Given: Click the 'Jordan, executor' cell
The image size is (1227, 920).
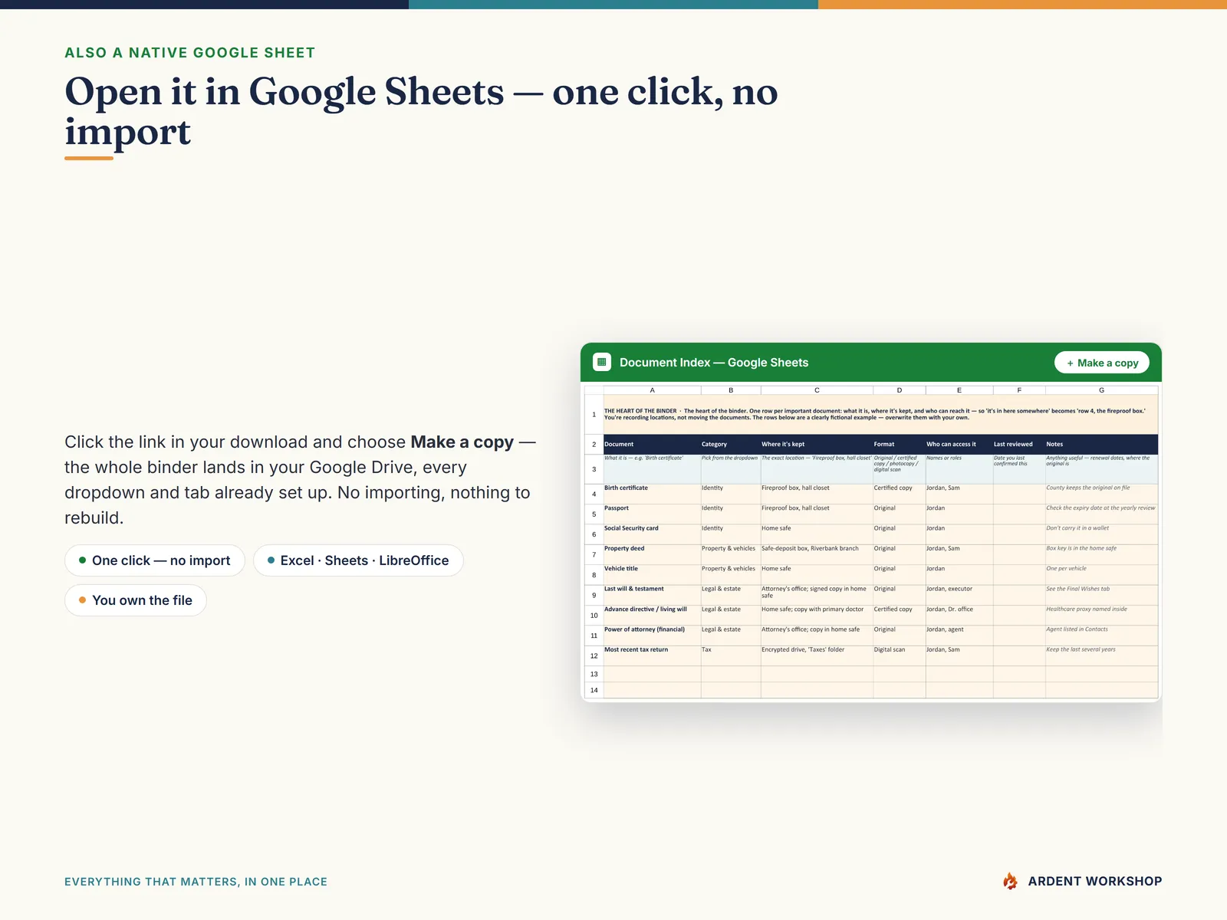Looking at the screenshot, I should click(959, 595).
